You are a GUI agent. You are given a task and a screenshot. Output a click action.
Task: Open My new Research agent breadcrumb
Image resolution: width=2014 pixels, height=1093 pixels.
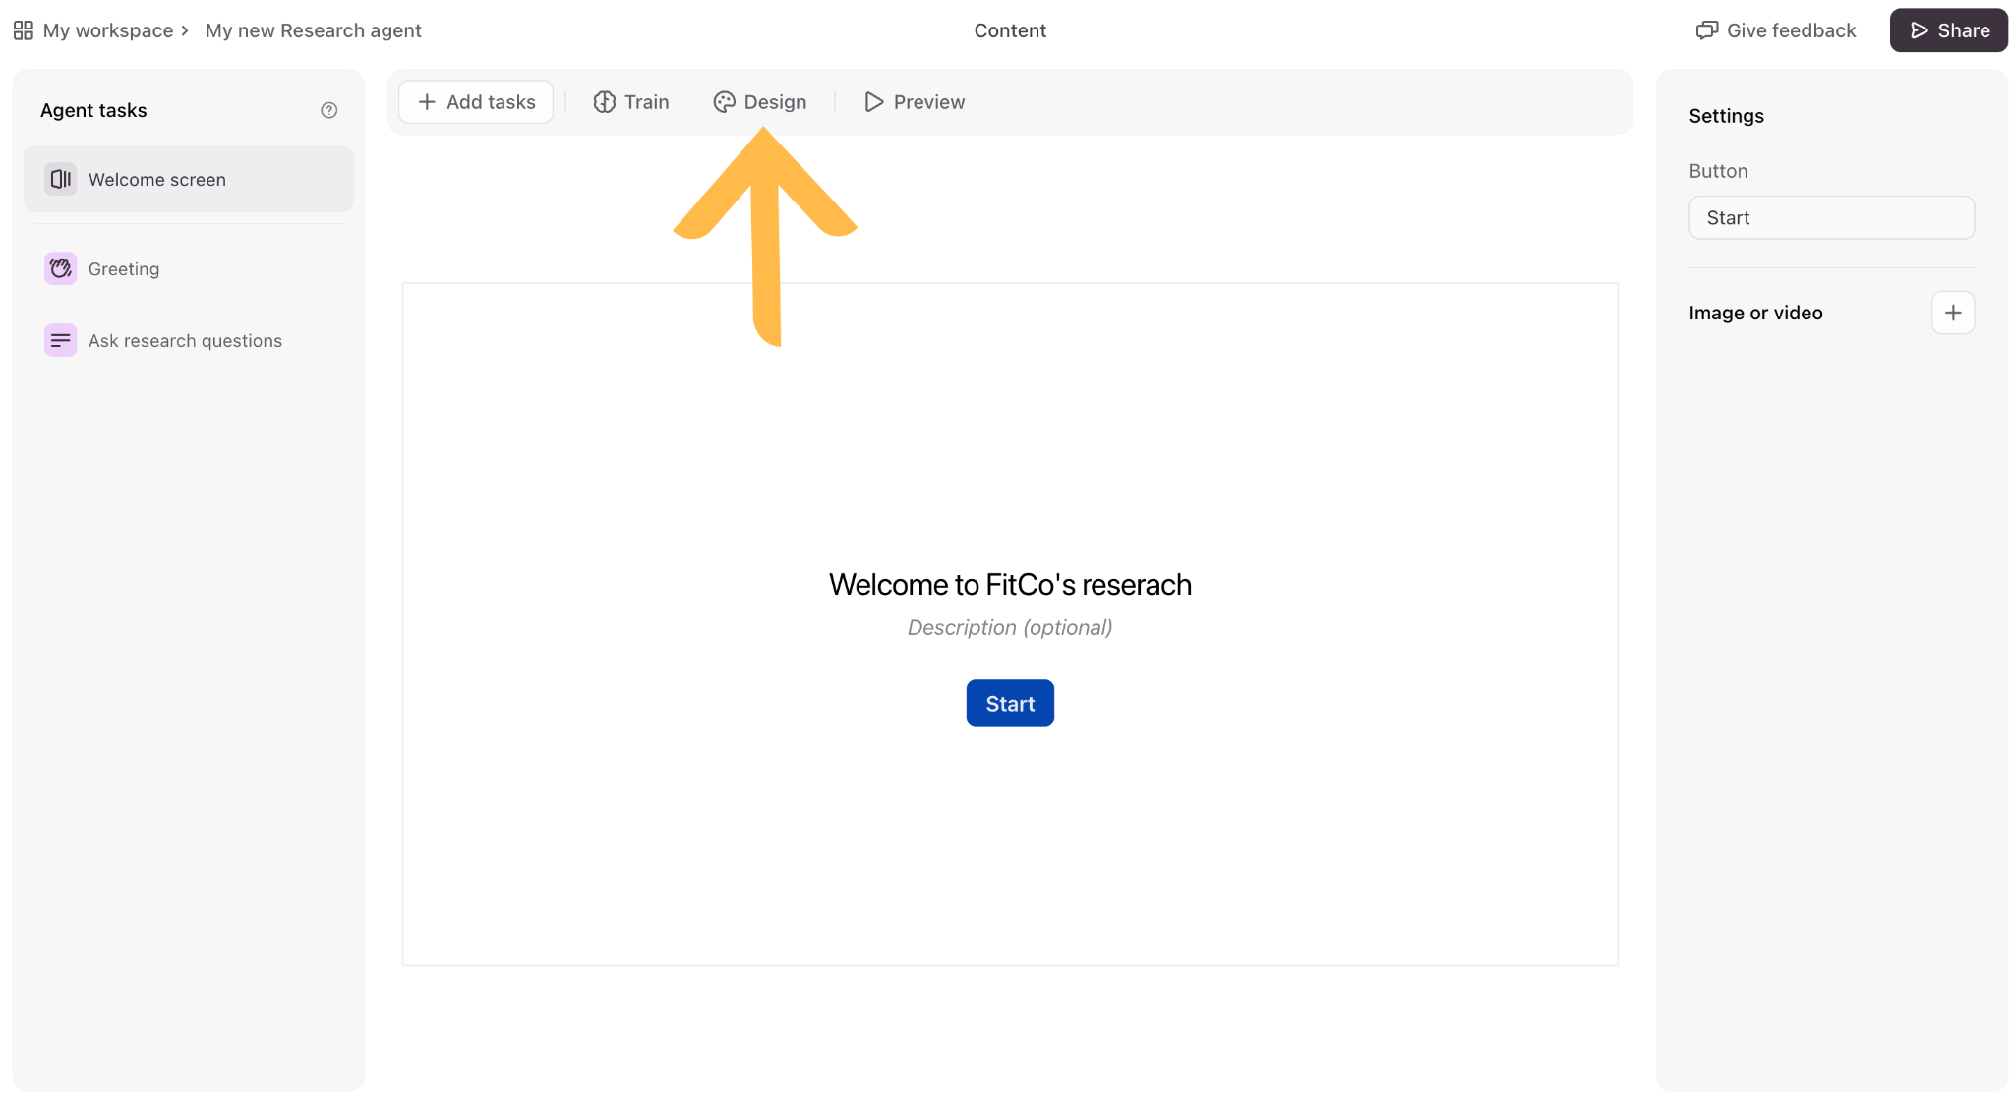click(313, 30)
